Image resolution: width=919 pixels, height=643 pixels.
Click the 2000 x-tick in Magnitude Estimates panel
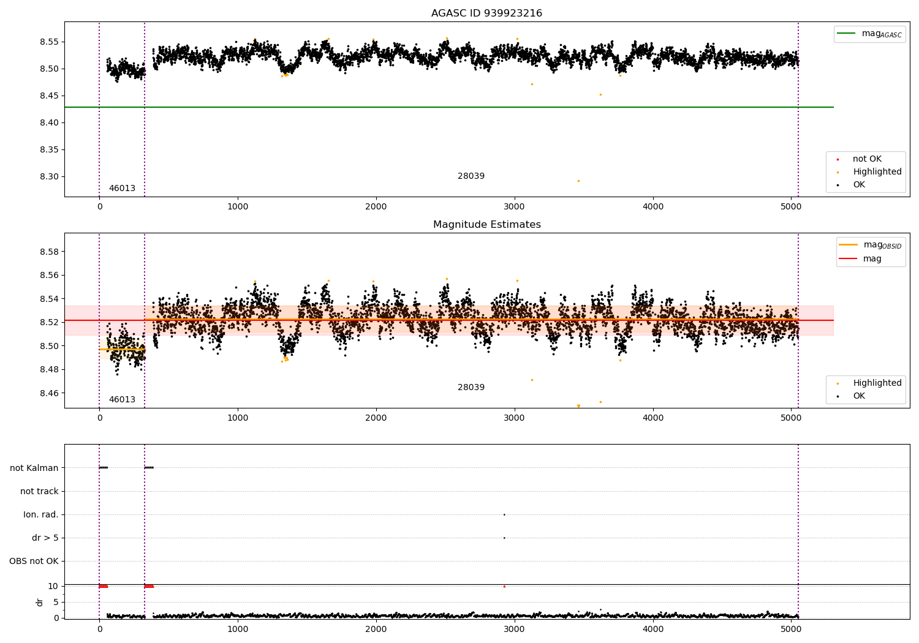click(376, 418)
